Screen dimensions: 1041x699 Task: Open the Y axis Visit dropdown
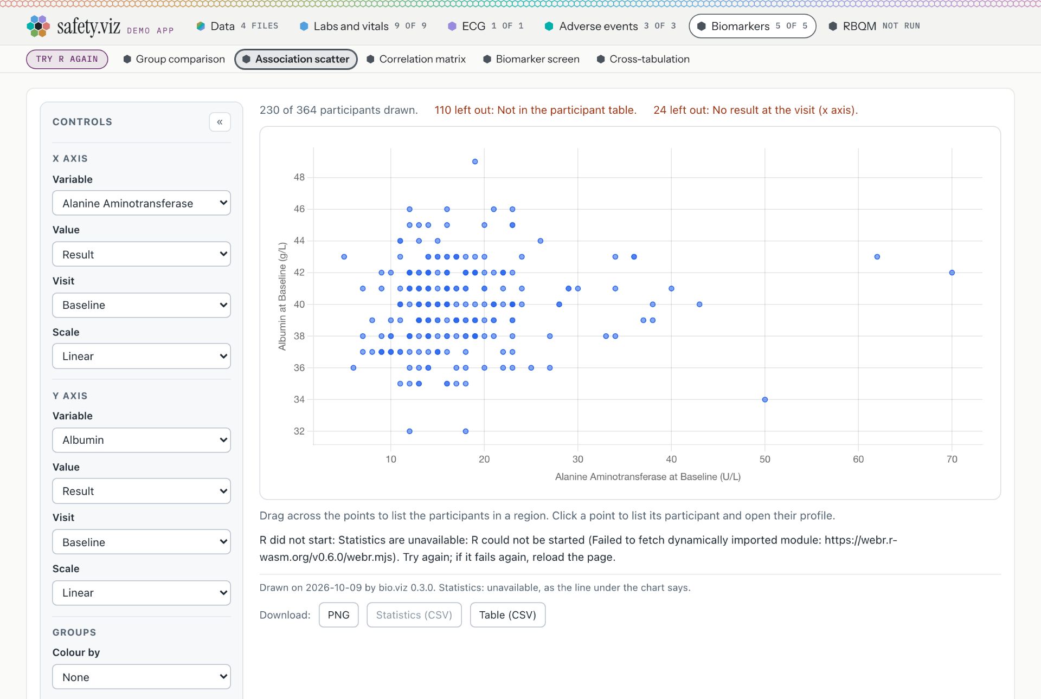[142, 542]
